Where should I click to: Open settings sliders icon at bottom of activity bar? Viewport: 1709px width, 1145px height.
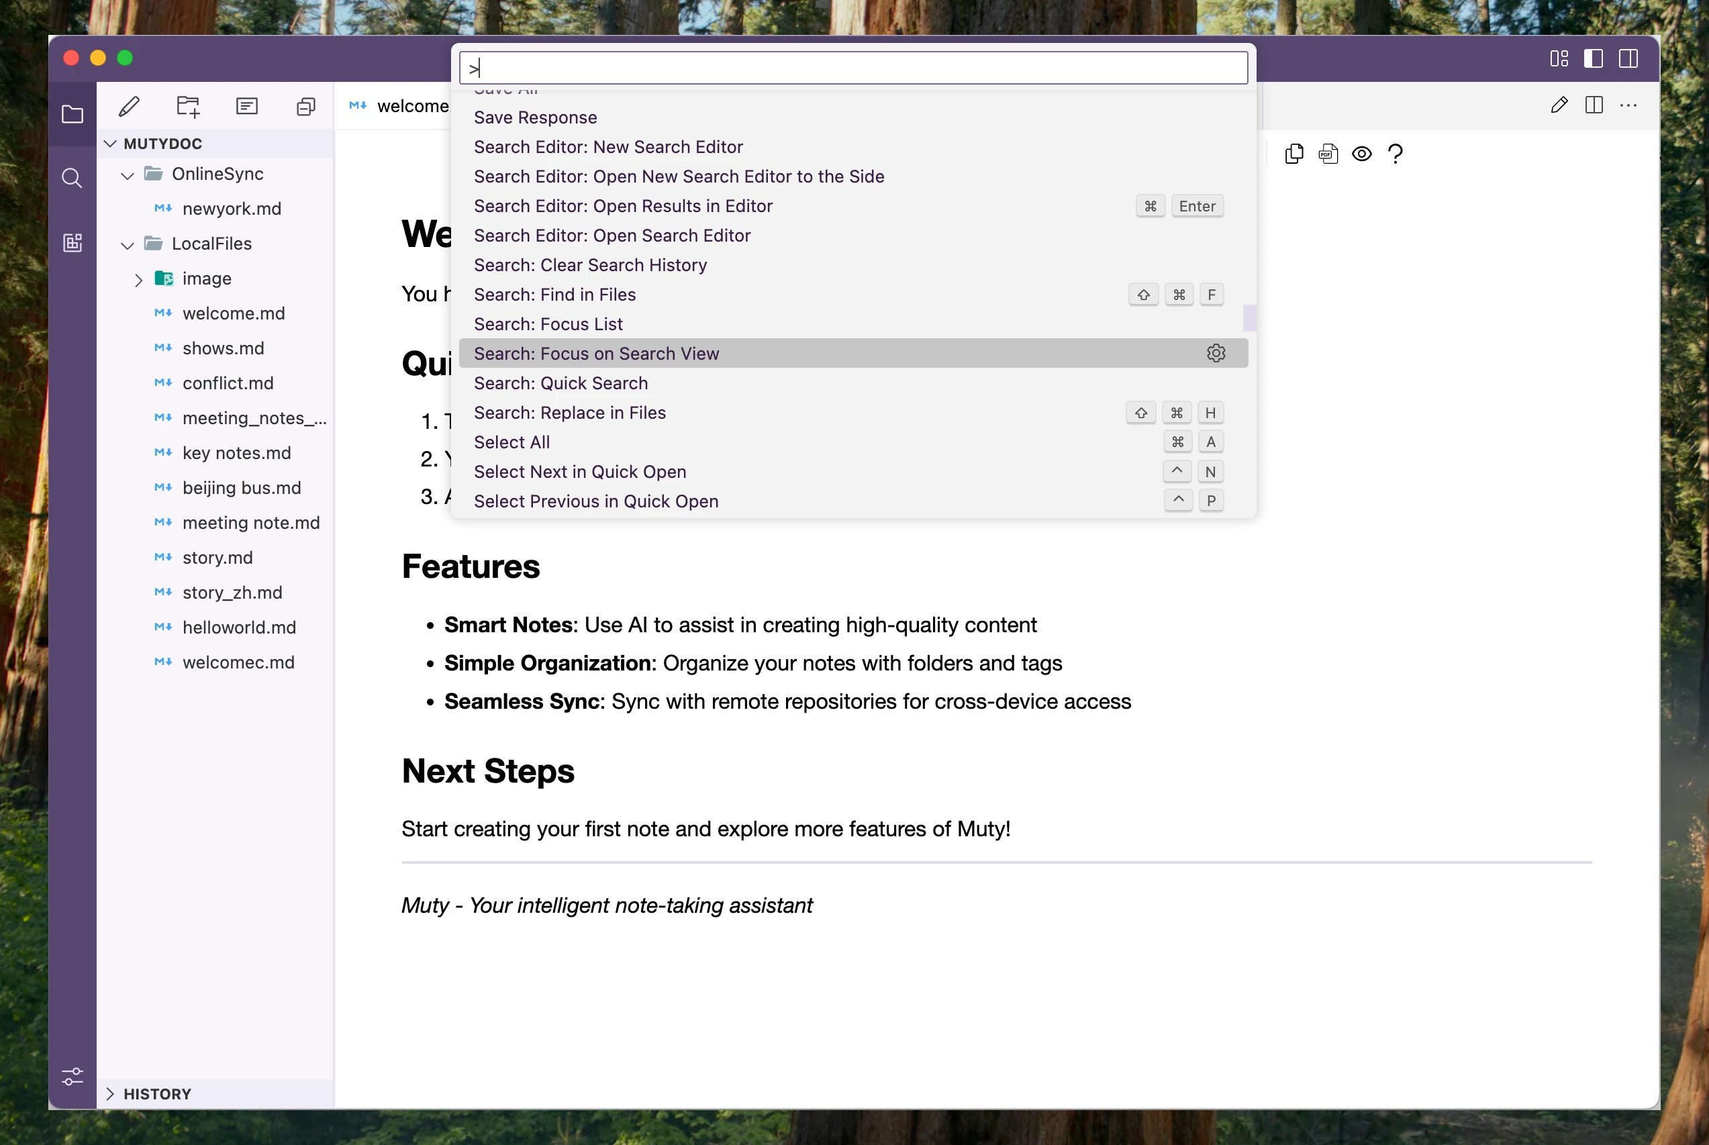(72, 1076)
